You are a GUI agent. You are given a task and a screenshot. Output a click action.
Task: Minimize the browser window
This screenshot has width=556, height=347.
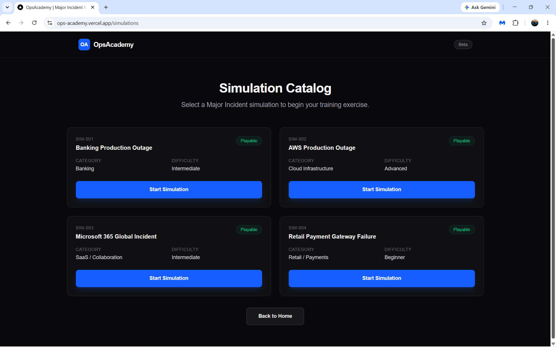(x=515, y=7)
